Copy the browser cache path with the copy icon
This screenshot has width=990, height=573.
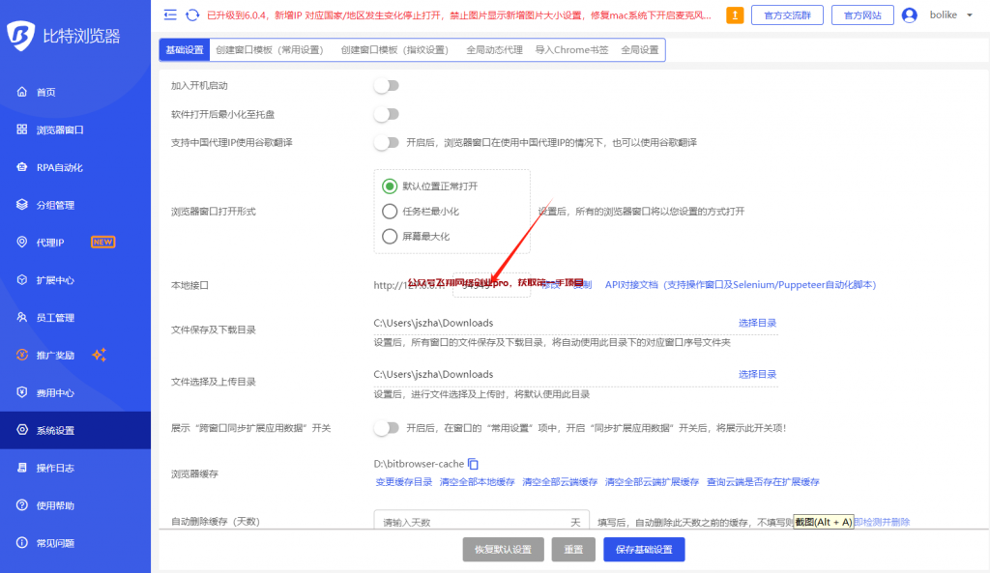coord(474,464)
